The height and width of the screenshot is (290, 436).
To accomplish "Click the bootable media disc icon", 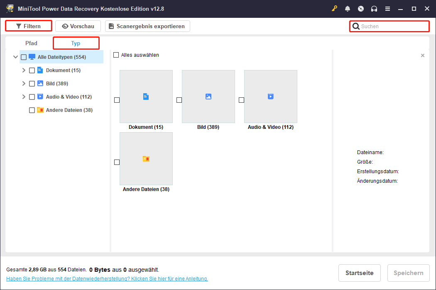I will [361, 9].
